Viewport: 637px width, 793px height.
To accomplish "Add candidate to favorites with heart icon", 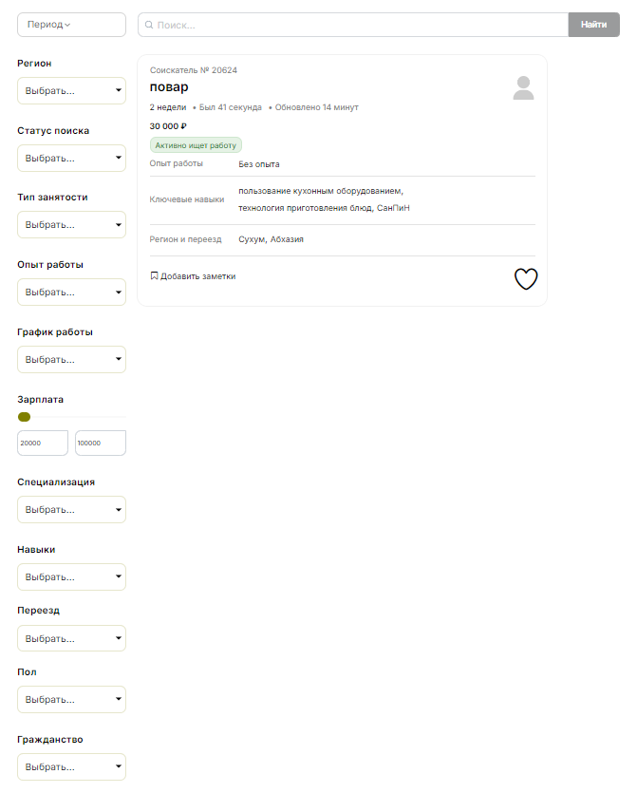I will [x=526, y=278].
